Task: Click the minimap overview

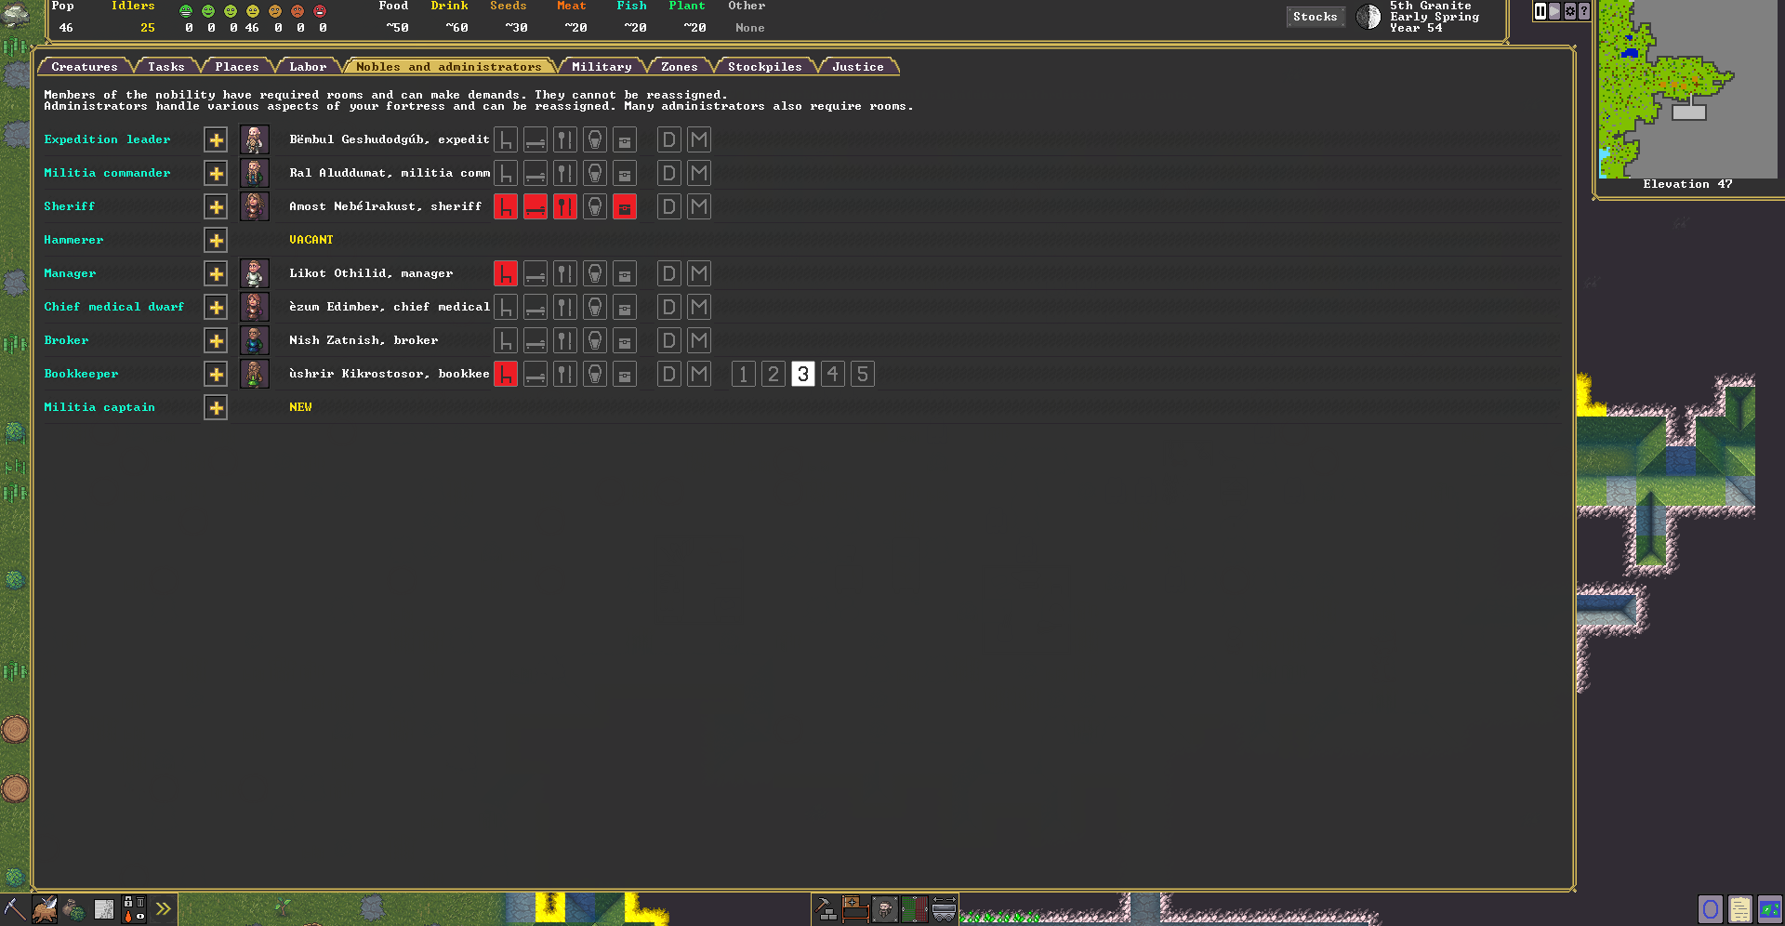Action: click(1687, 88)
